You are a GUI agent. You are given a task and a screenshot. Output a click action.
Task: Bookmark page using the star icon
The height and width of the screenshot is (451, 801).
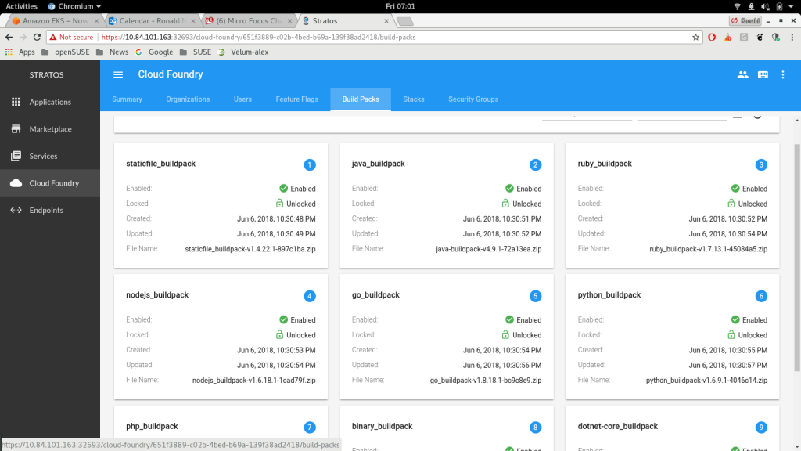[695, 37]
